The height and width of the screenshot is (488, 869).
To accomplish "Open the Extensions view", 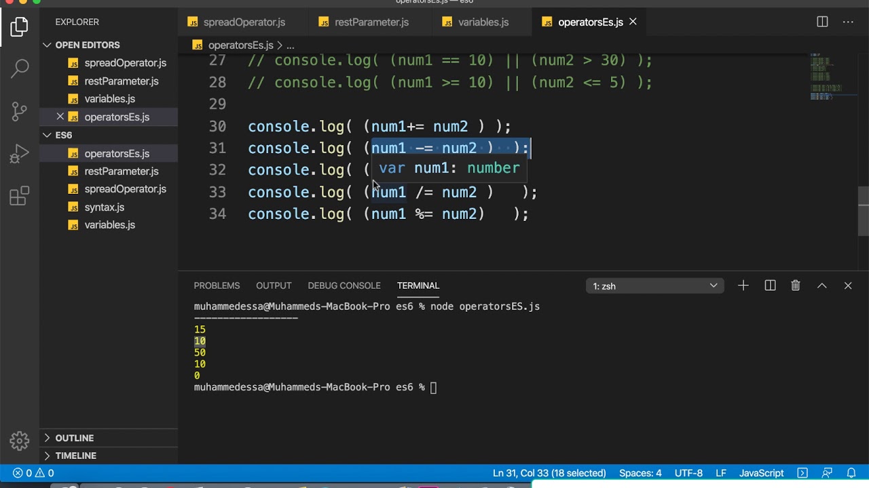I will pyautogui.click(x=19, y=197).
